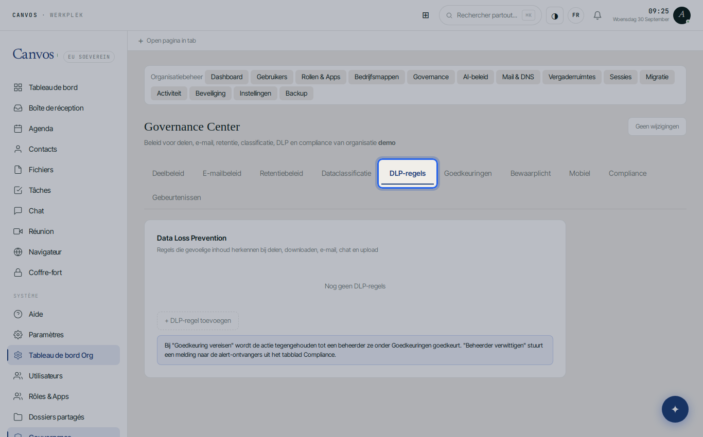This screenshot has height=437, width=703.
Task: Open the Agenda calendar
Action: (64, 129)
